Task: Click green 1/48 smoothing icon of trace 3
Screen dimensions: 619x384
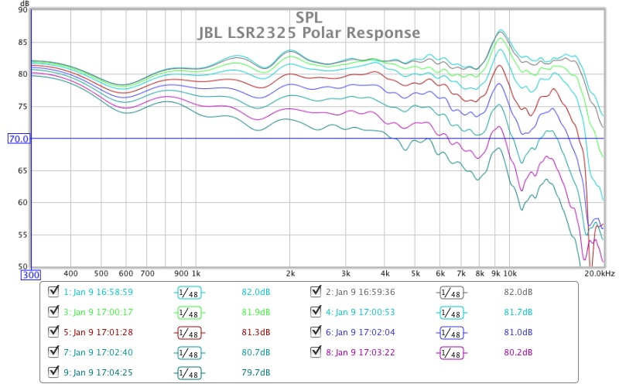Action: tap(189, 313)
